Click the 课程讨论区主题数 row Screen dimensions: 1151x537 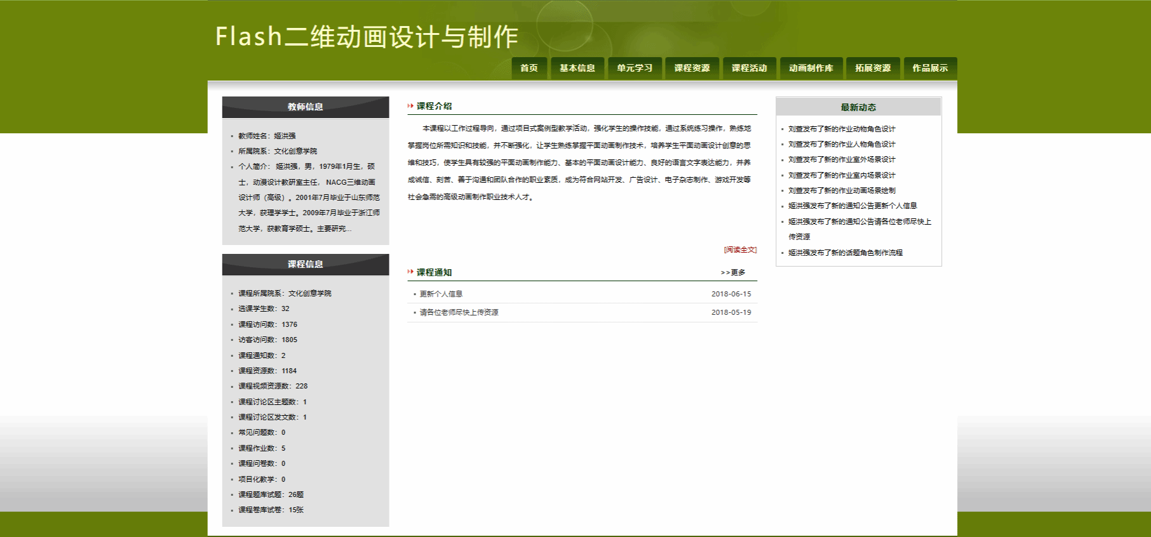click(x=273, y=402)
